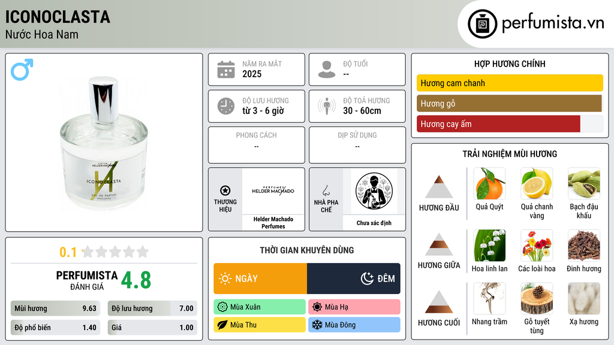Click the Nhang trầm incense image

[489, 298]
